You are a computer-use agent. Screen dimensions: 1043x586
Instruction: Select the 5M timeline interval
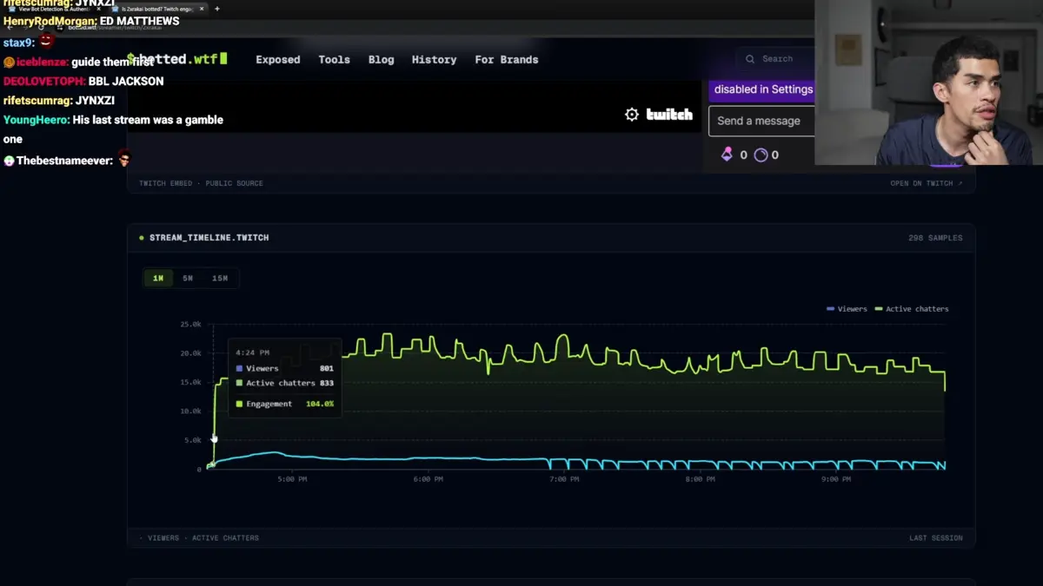pos(188,278)
